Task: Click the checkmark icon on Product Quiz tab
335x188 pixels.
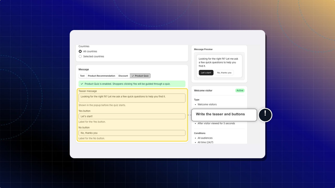Action: (x=133, y=76)
